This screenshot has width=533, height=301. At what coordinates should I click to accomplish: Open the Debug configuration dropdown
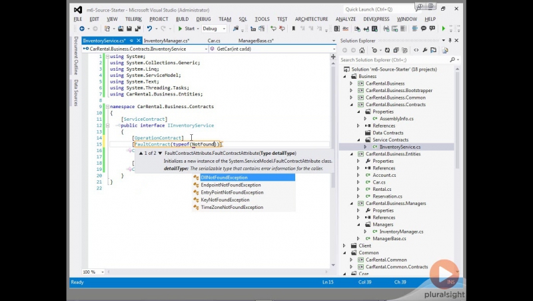click(x=214, y=29)
